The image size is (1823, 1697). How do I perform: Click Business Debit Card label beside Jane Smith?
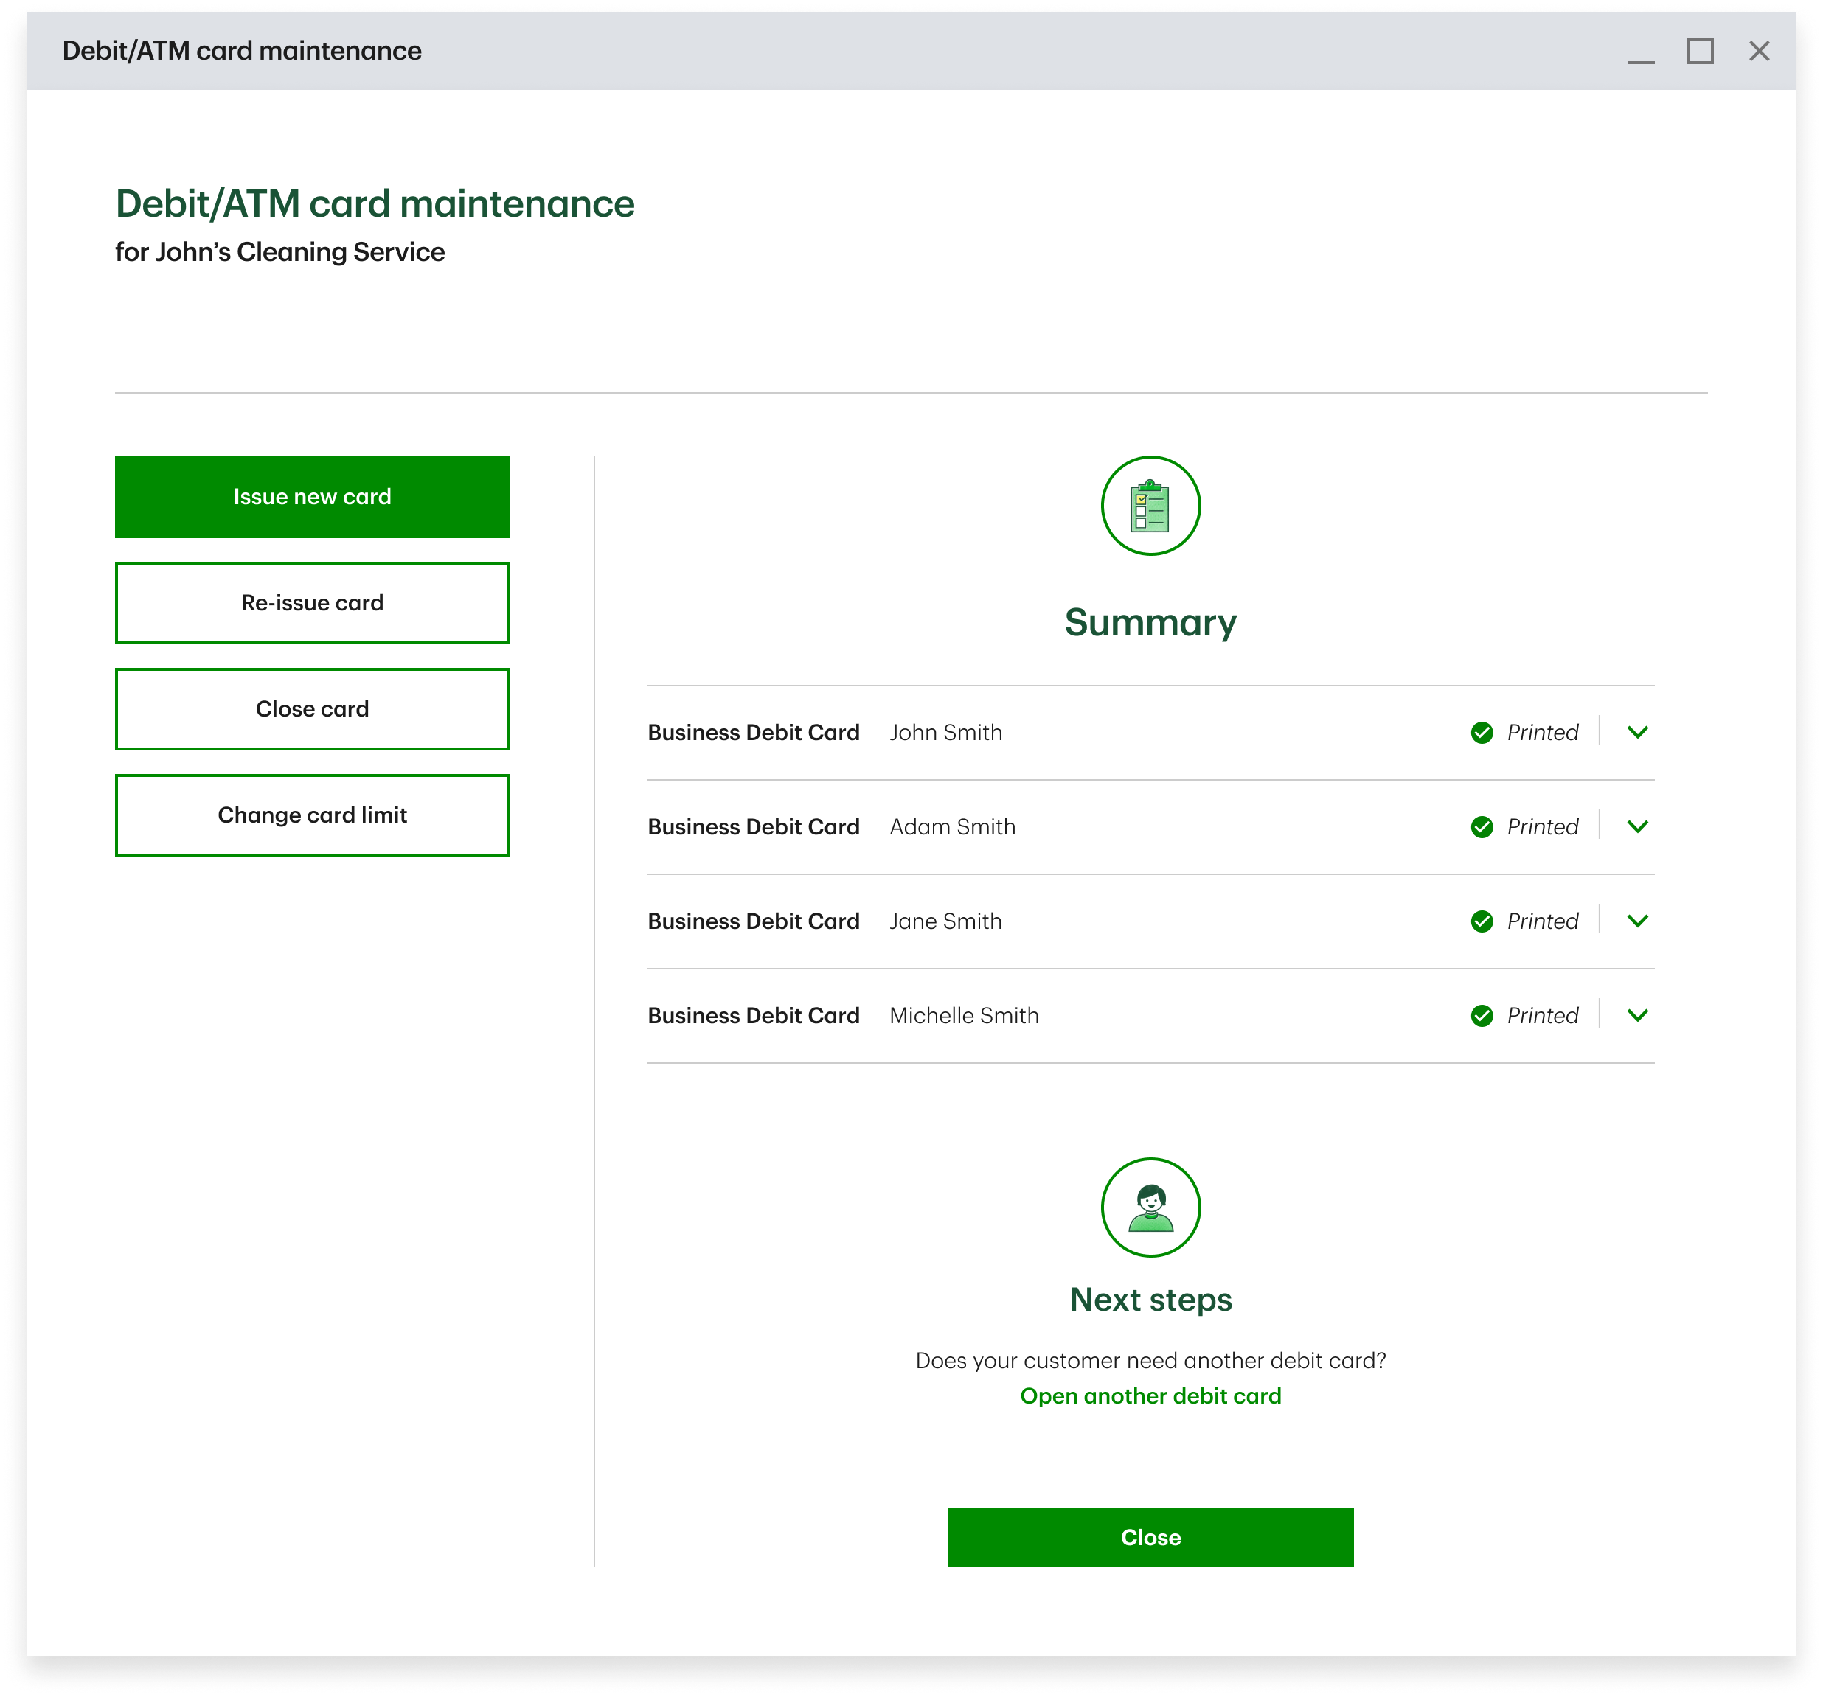tap(753, 921)
